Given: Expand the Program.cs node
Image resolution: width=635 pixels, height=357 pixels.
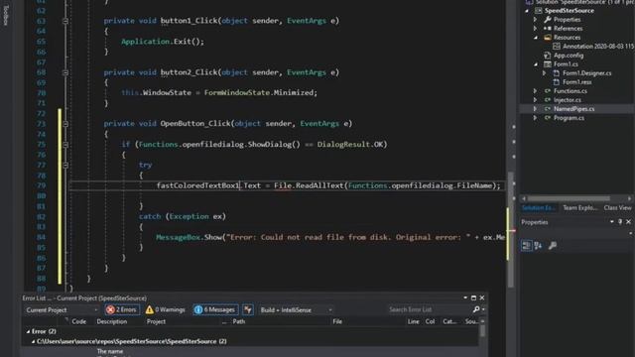Looking at the screenshot, I should point(536,118).
